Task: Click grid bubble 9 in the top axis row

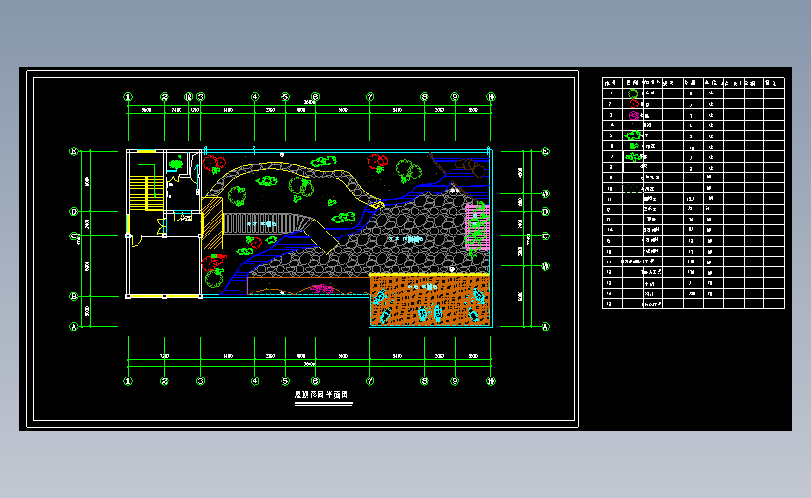Action: (455, 97)
